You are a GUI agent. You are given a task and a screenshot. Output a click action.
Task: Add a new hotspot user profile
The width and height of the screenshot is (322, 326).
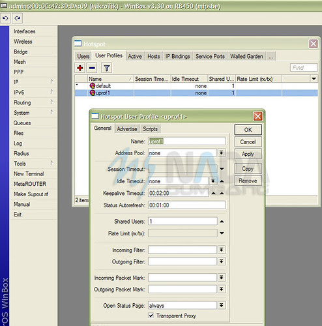[80, 68]
